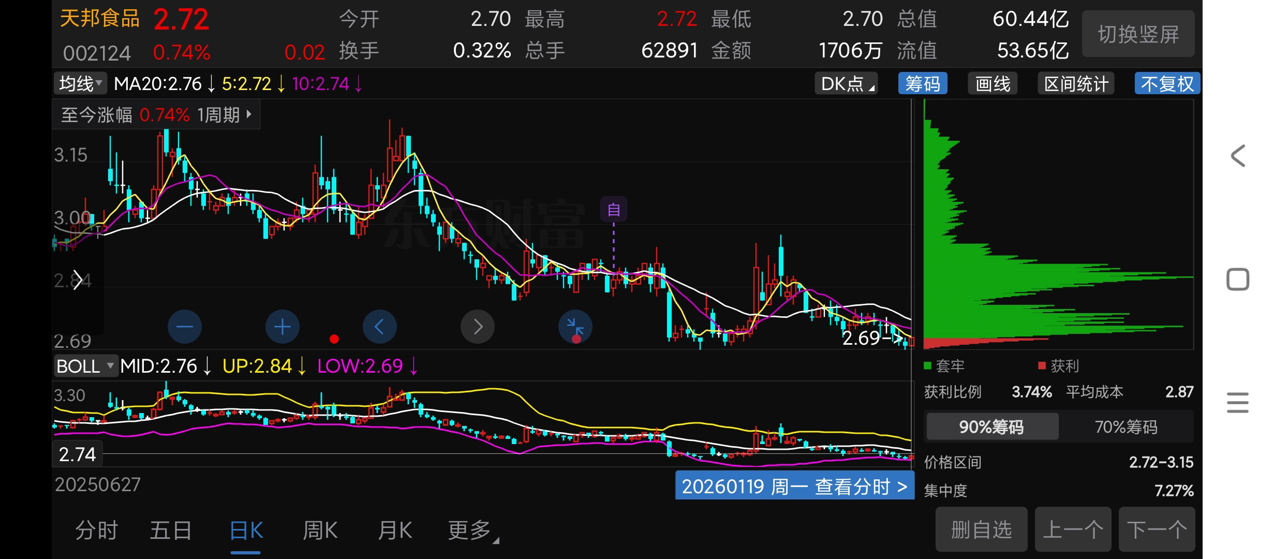Tap the zoom in plus circle icon

coord(282,327)
